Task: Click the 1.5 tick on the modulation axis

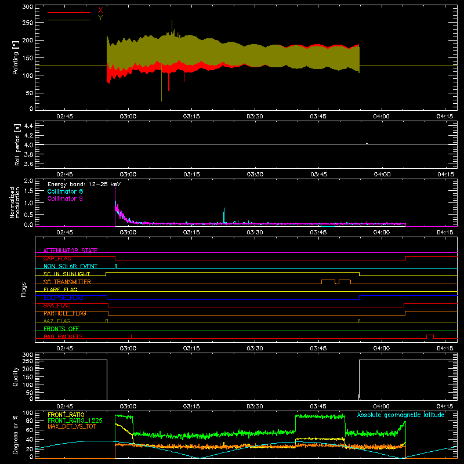Action: coord(28,191)
